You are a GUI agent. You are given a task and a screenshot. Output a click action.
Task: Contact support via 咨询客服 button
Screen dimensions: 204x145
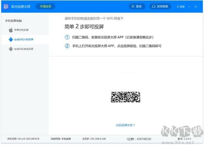click(160, 7)
